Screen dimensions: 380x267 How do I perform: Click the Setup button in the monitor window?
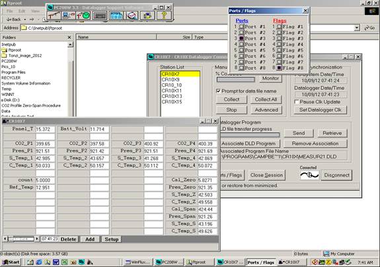[x=112, y=239]
